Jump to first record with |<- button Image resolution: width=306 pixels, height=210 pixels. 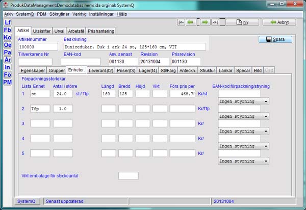(181, 22)
